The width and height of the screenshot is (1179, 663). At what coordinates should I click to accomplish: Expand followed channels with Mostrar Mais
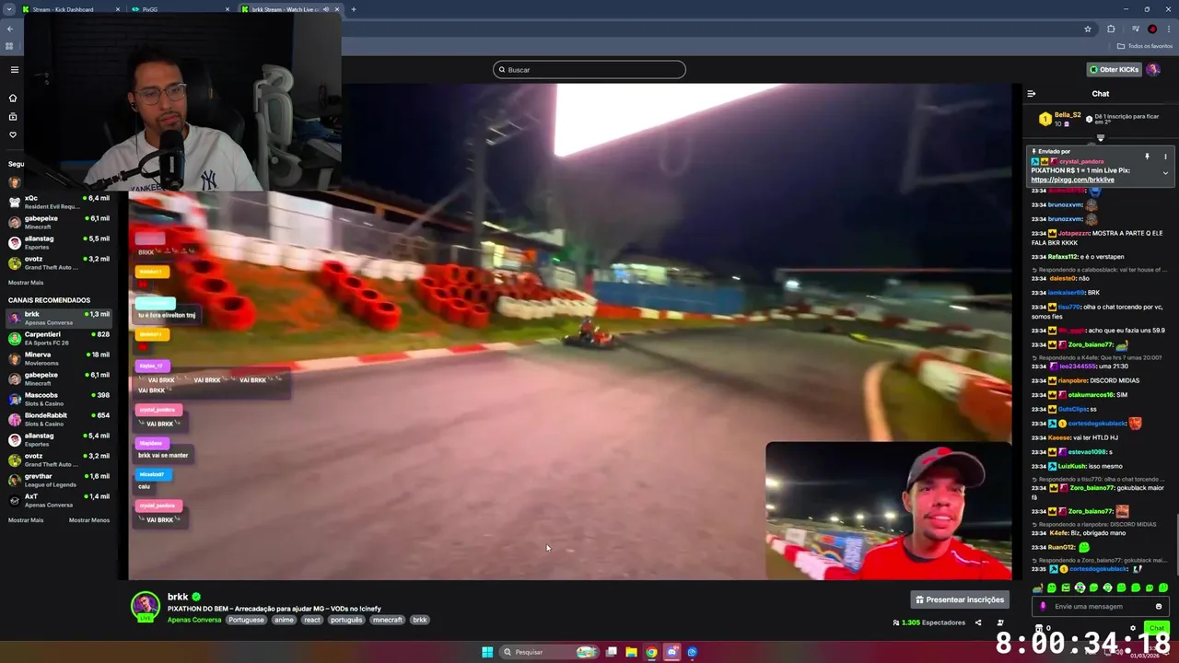coord(26,283)
